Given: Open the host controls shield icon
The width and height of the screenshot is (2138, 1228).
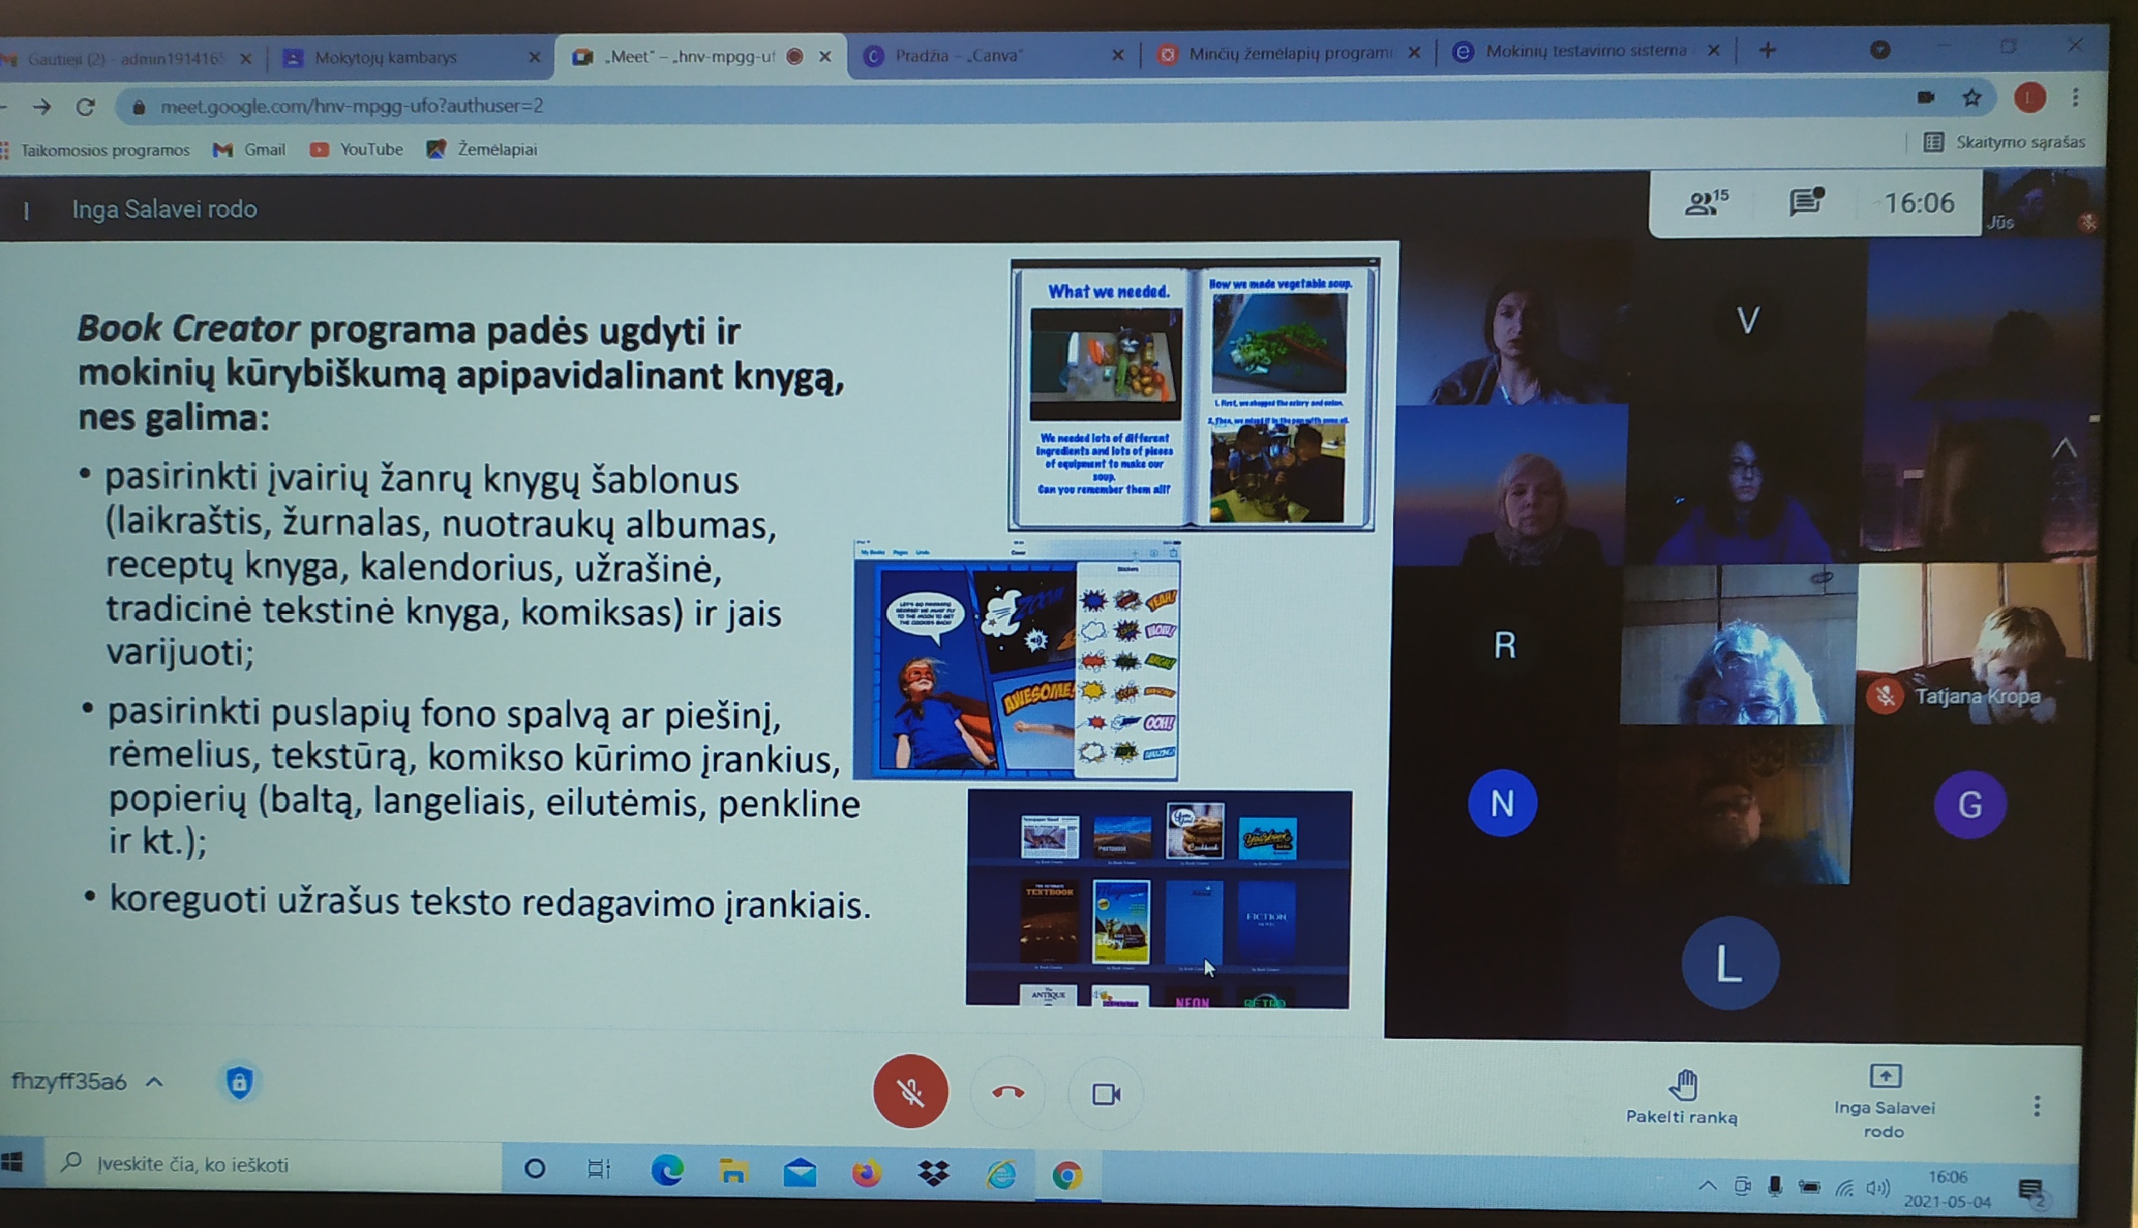Looking at the screenshot, I should [x=240, y=1081].
